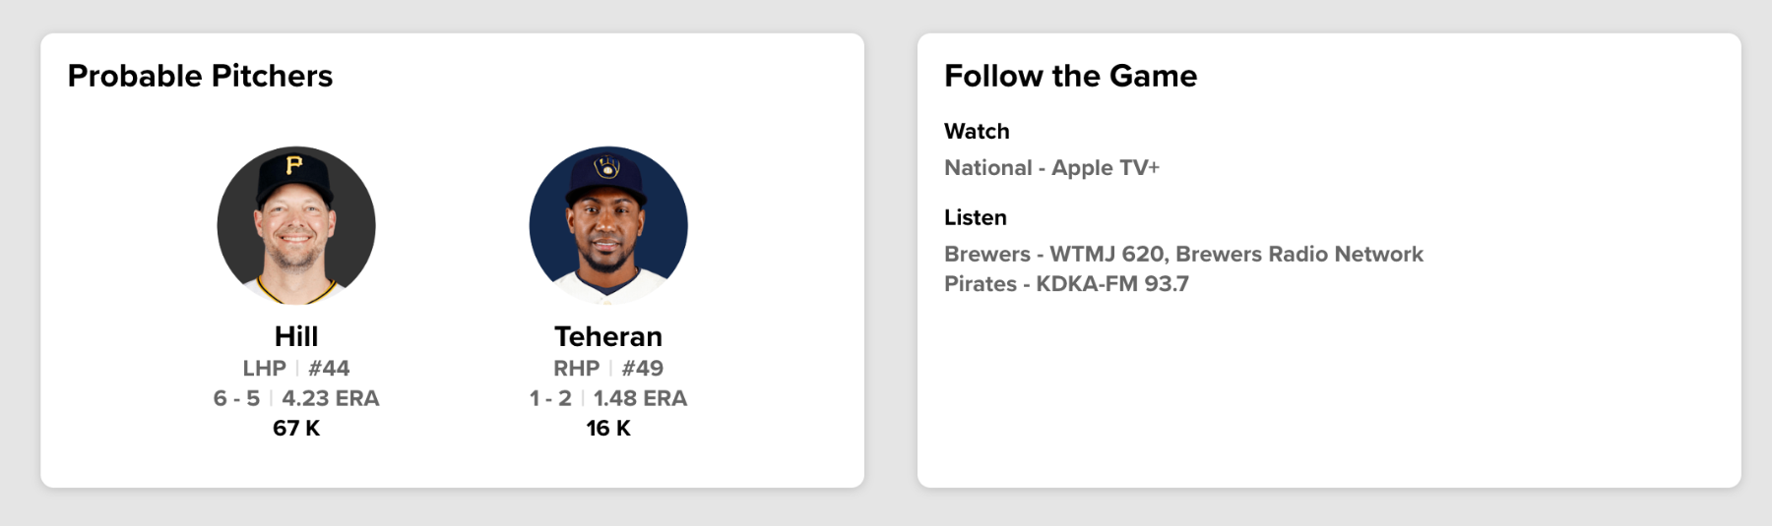Click Teheran's 1.48 ERA stat
The height and width of the screenshot is (526, 1772).
point(640,398)
